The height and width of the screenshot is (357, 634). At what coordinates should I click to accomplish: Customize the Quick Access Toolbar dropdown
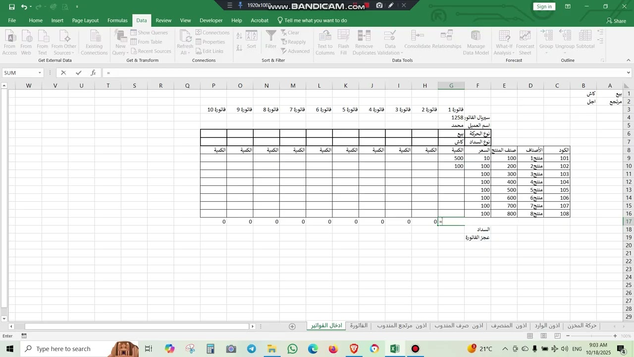coord(77,7)
